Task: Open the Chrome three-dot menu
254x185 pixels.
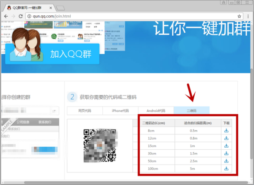Action: [248, 16]
